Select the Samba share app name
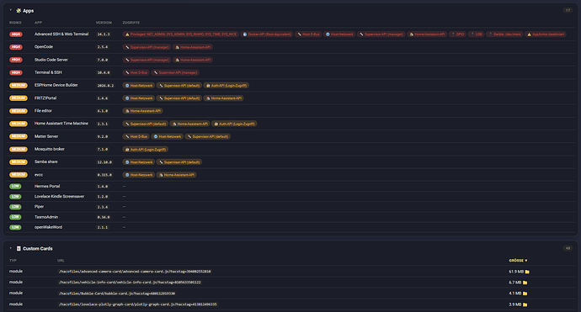581x312 pixels. (x=46, y=161)
